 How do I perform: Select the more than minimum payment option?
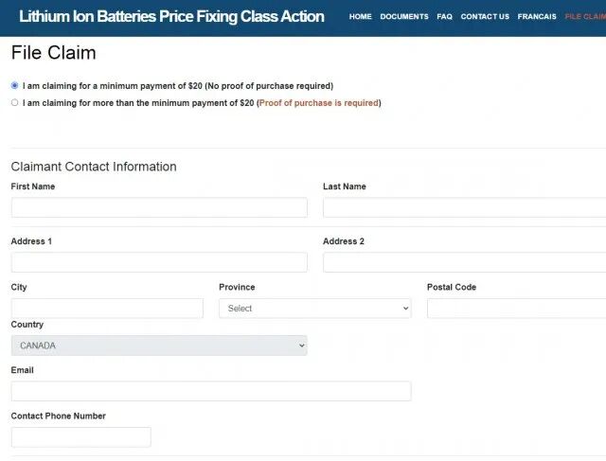[14, 103]
